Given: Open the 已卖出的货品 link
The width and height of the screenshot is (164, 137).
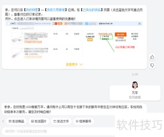Looking at the screenshot, I should click(x=92, y=10).
